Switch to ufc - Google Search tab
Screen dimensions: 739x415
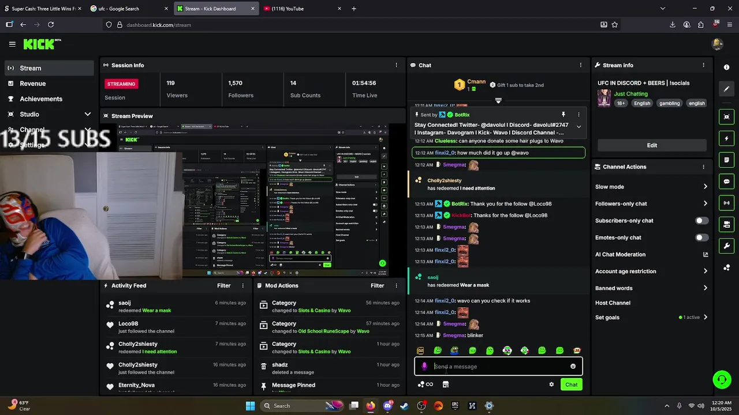tap(128, 9)
